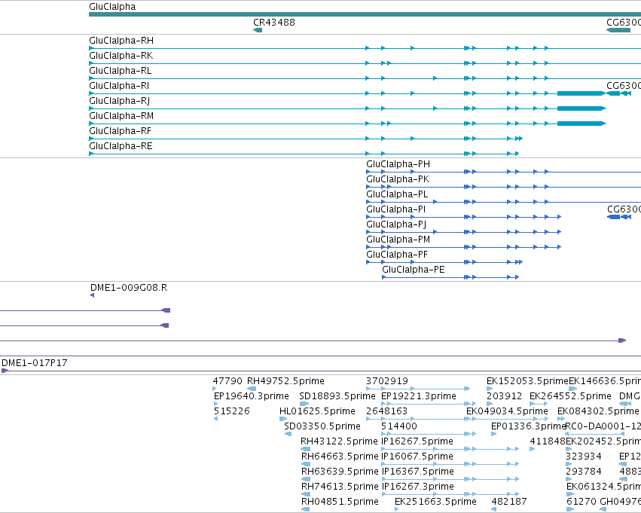This screenshot has width=641, height=513.
Task: Select the GluClalpha gene label
Action: pos(112,7)
